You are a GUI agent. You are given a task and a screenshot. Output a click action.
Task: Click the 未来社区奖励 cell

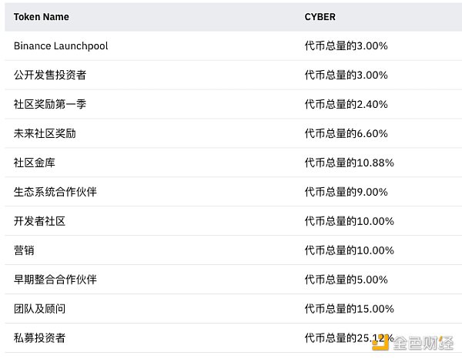(45, 133)
